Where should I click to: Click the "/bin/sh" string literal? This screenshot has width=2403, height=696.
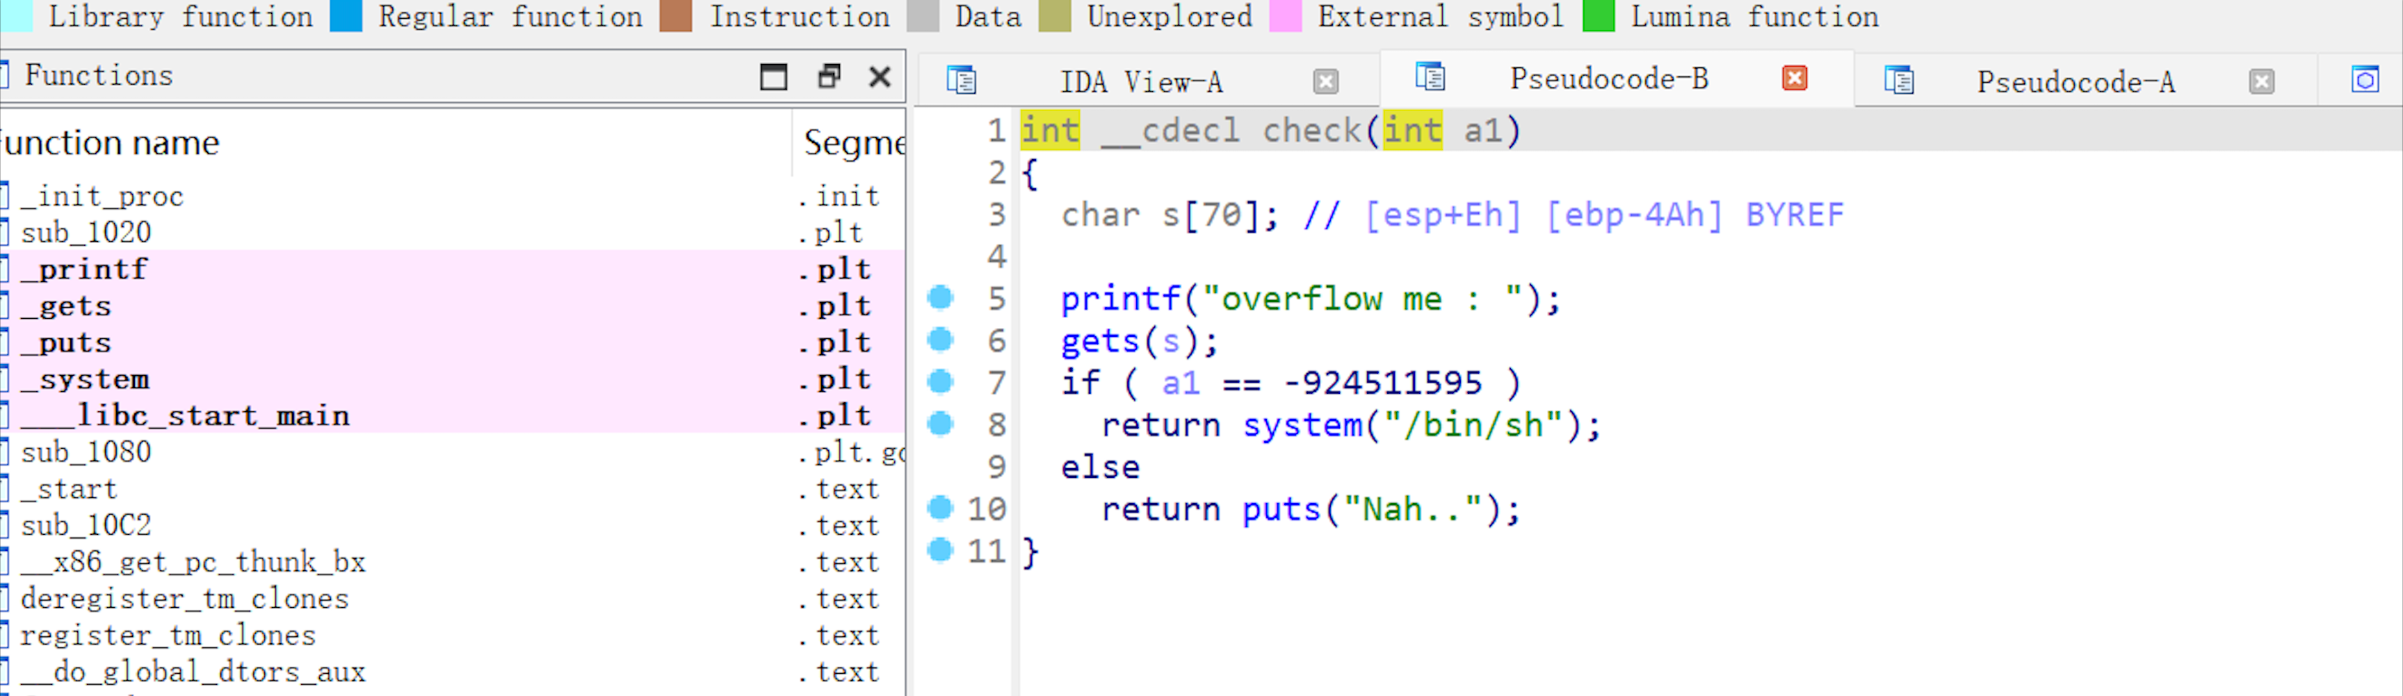pyautogui.click(x=1473, y=425)
